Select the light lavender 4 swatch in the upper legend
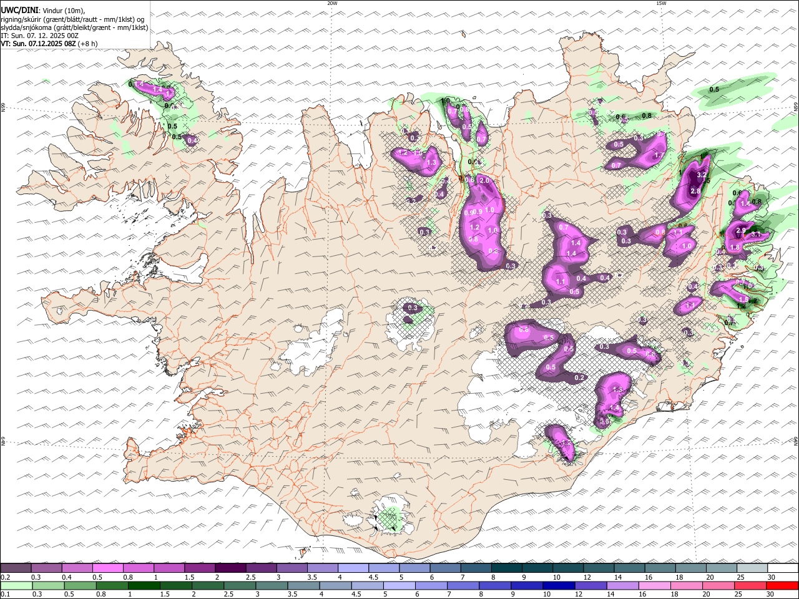Viewport: 799px width, 599px height. (x=353, y=568)
